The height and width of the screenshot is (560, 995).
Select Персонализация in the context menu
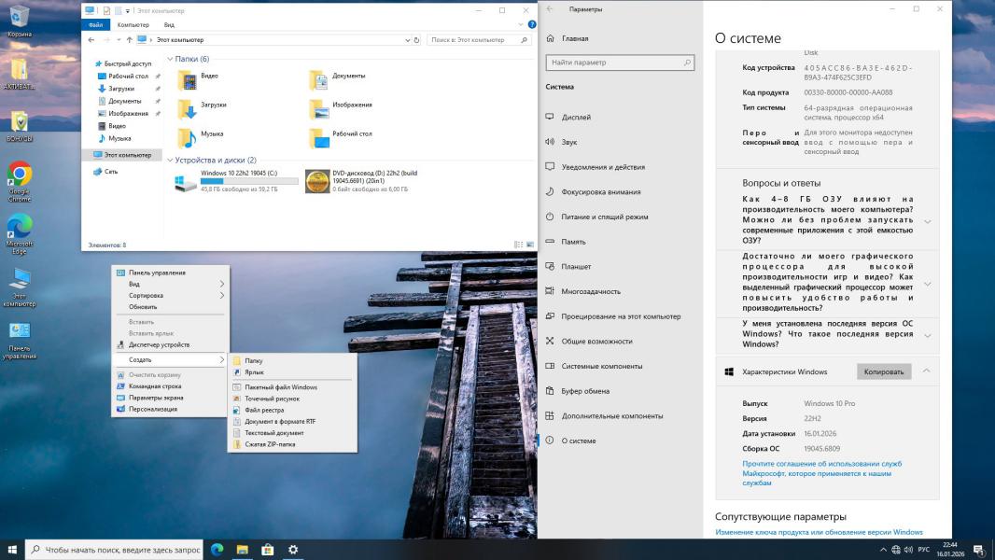tap(152, 409)
